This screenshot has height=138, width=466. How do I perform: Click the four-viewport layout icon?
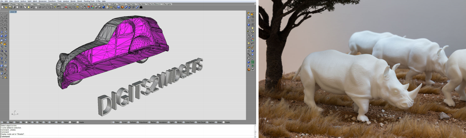point(62,7)
